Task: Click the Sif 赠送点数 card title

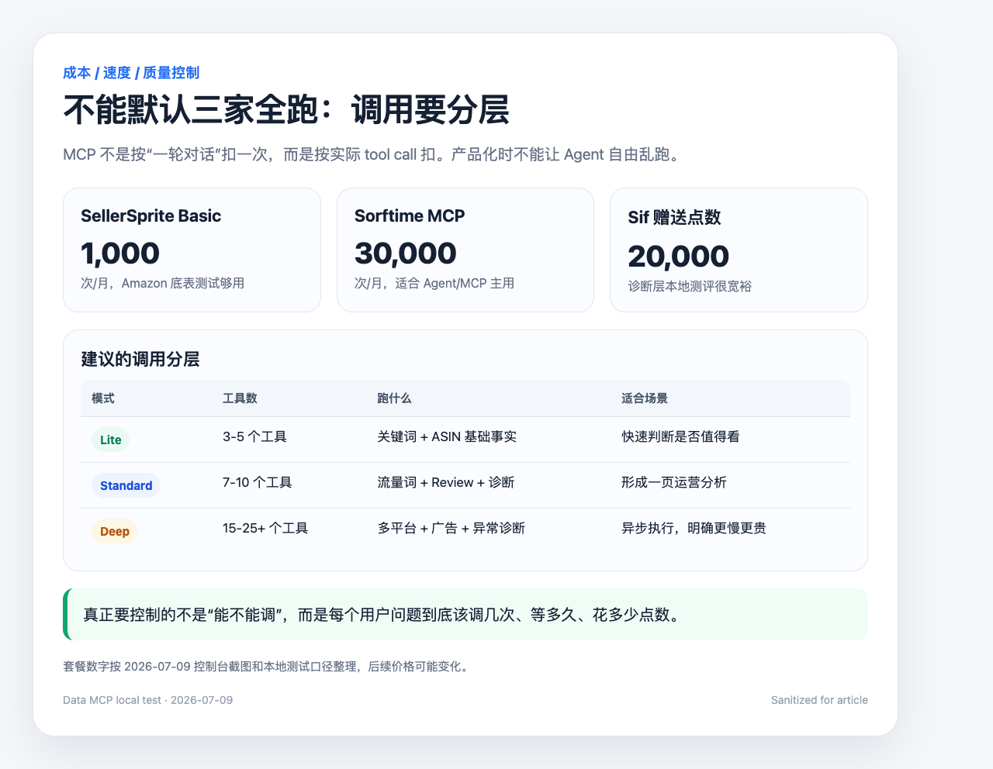Action: [x=675, y=217]
